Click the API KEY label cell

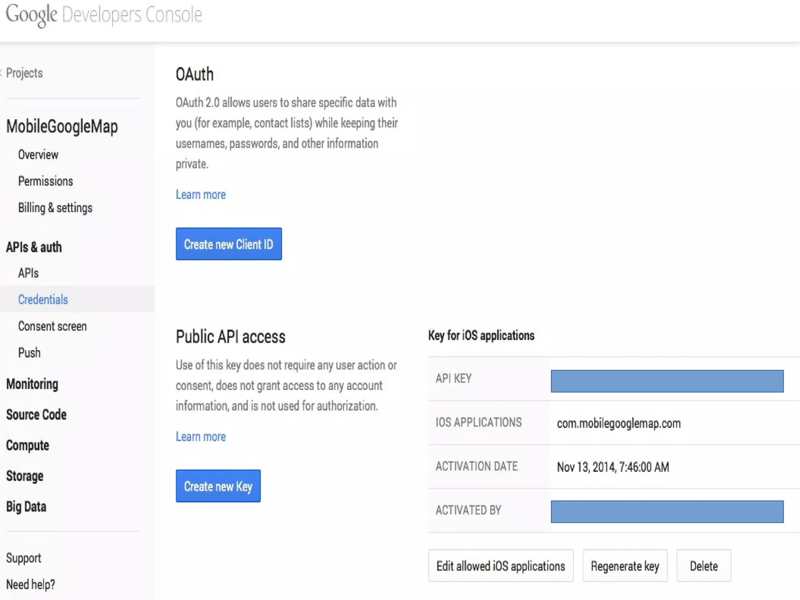click(489, 379)
